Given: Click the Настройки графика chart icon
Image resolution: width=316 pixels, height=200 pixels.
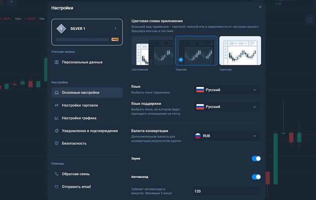Looking at the screenshot, I should point(56,118).
